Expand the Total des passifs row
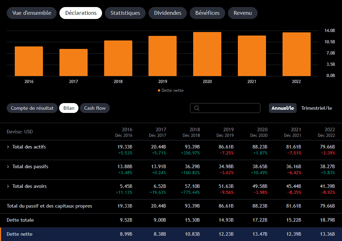The width and height of the screenshot is (342, 241). [8, 167]
